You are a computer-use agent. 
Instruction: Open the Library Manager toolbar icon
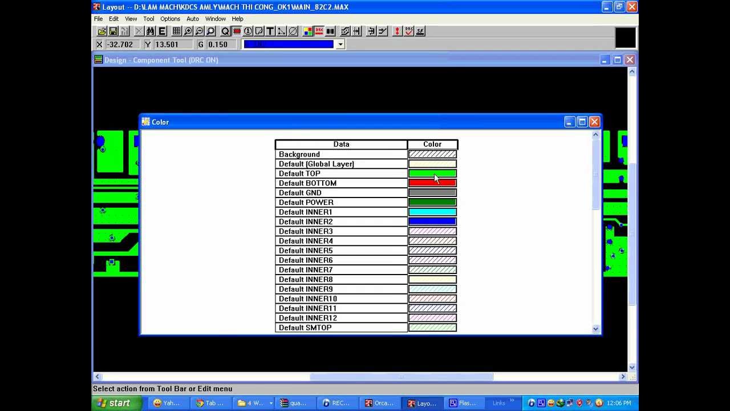(124, 31)
